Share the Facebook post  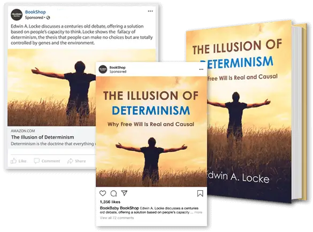point(77,161)
